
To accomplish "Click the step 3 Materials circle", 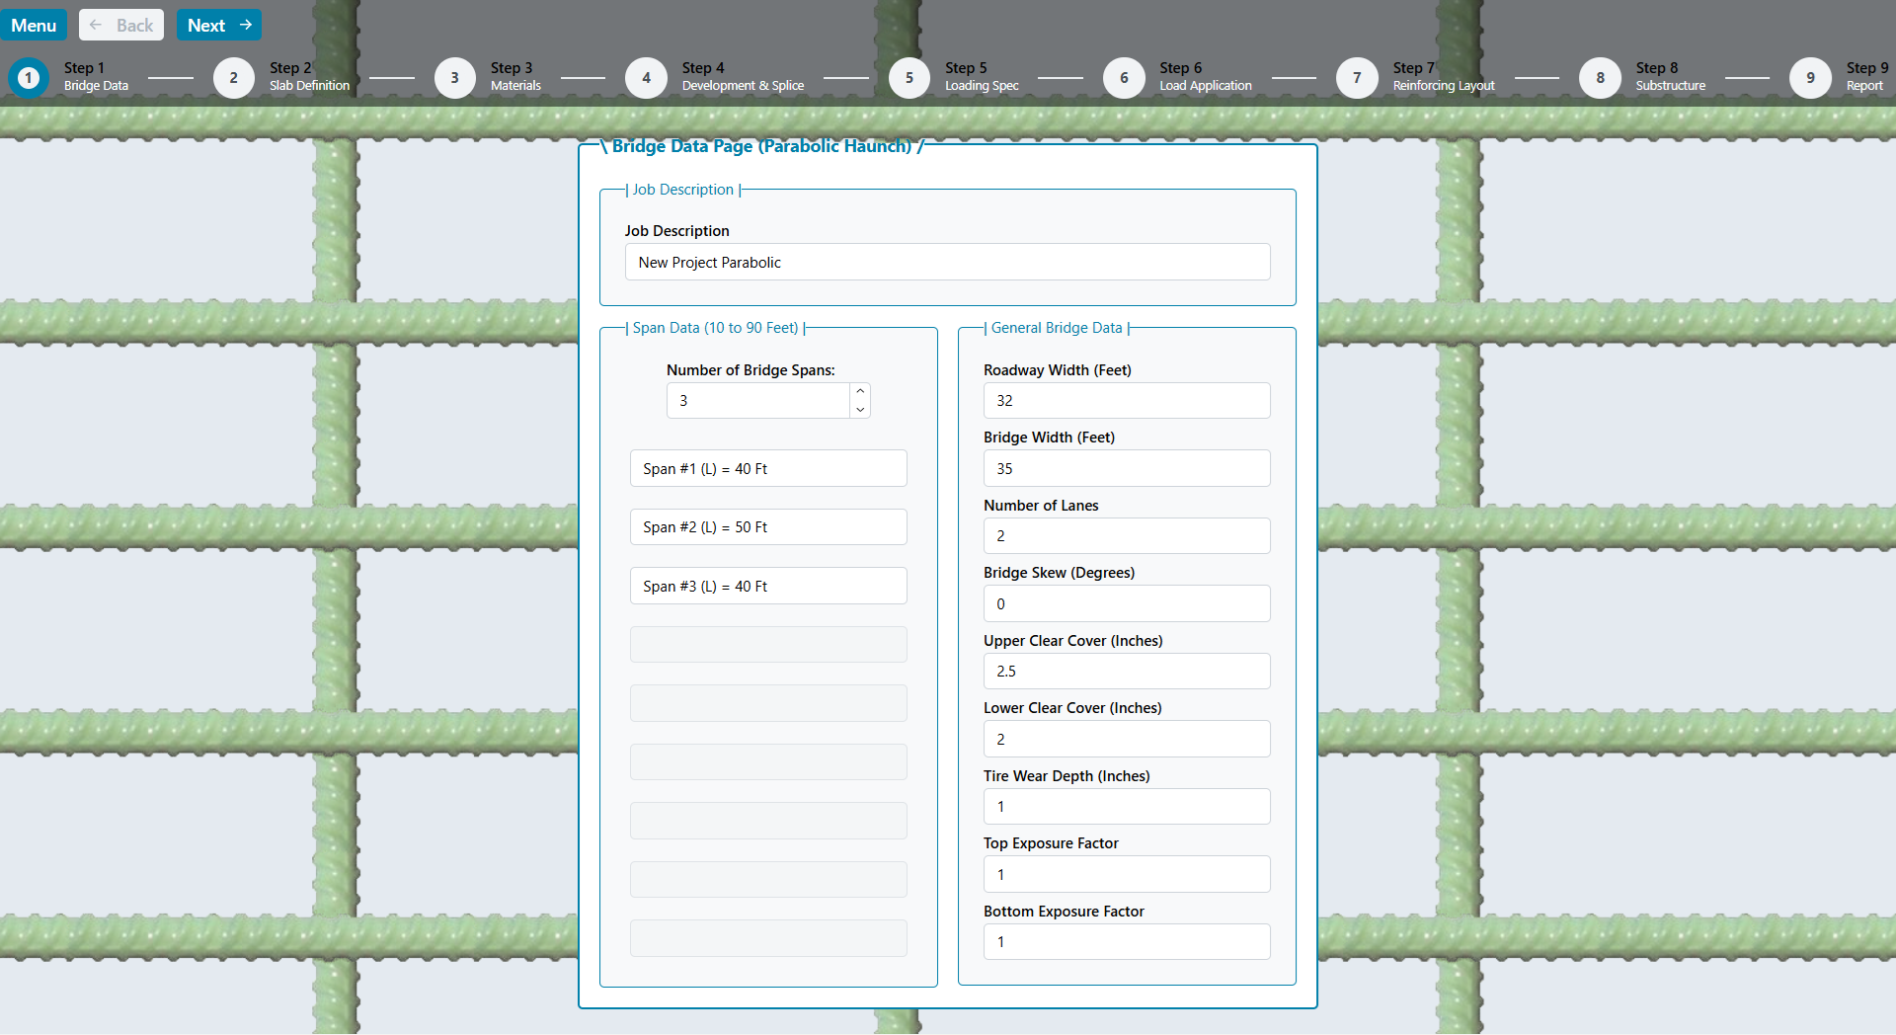I will click(x=454, y=78).
